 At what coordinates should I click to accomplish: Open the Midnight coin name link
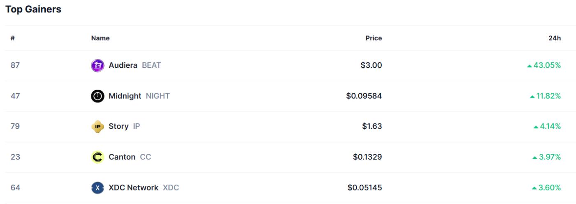point(125,96)
